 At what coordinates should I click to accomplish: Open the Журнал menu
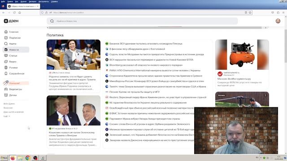(x=23, y=1)
